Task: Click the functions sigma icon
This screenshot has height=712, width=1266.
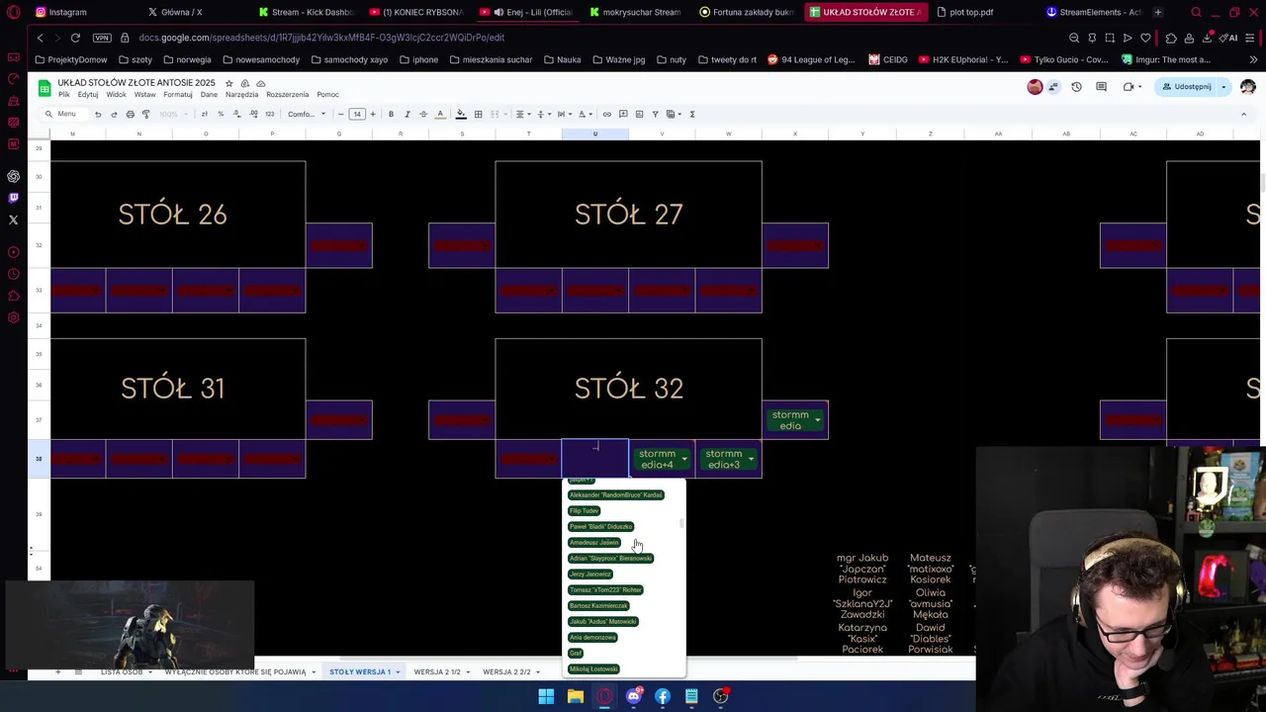Action: [x=692, y=114]
